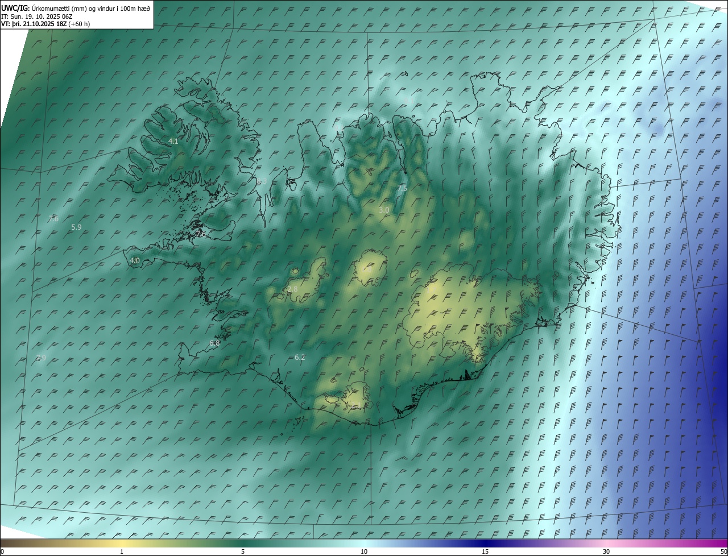The width and height of the screenshot is (728, 556).
Task: Select the "5.9" value label on the map
Action: coord(77,227)
